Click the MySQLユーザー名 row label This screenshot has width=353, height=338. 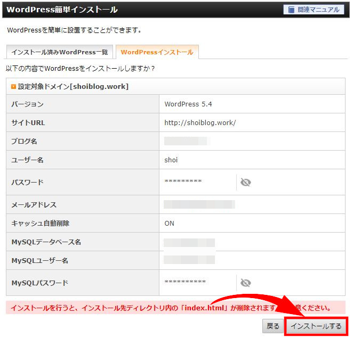39,261
